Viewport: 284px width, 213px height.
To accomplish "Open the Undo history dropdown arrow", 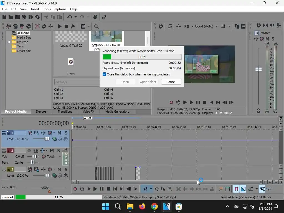I will tap(75, 17).
